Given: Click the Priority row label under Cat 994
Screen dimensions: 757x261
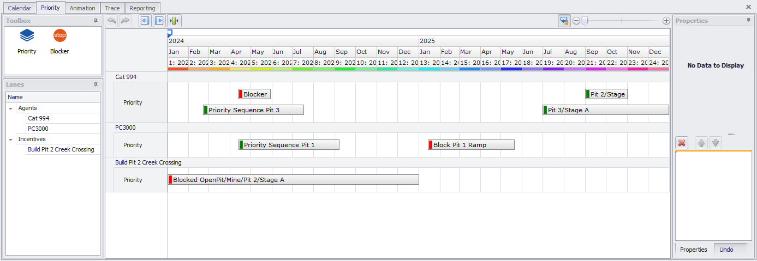Looking at the screenshot, I should (x=133, y=102).
